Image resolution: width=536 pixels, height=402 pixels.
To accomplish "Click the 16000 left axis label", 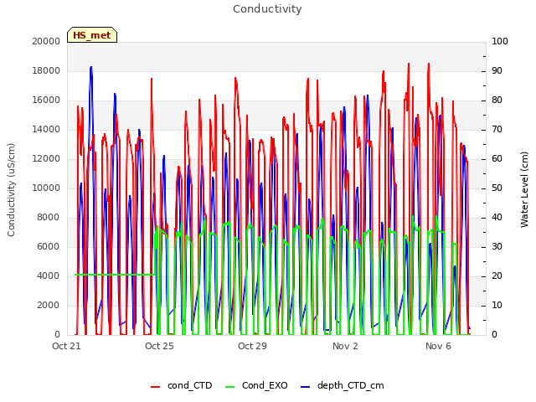I will tap(46, 100).
